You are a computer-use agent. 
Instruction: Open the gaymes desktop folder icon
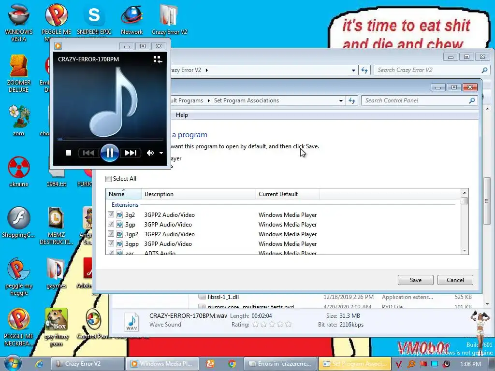point(56,273)
